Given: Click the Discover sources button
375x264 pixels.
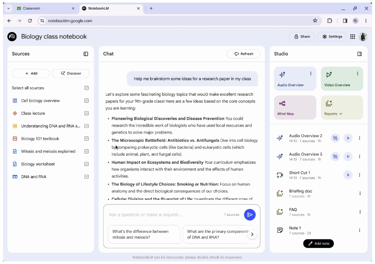Looking at the screenshot, I should pyautogui.click(x=70, y=73).
